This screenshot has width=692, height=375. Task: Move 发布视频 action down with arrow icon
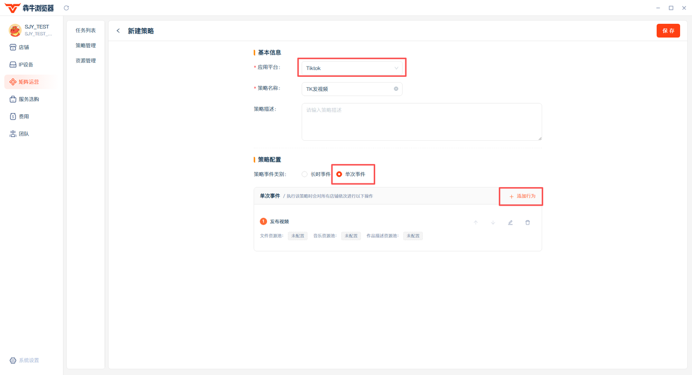tap(493, 222)
